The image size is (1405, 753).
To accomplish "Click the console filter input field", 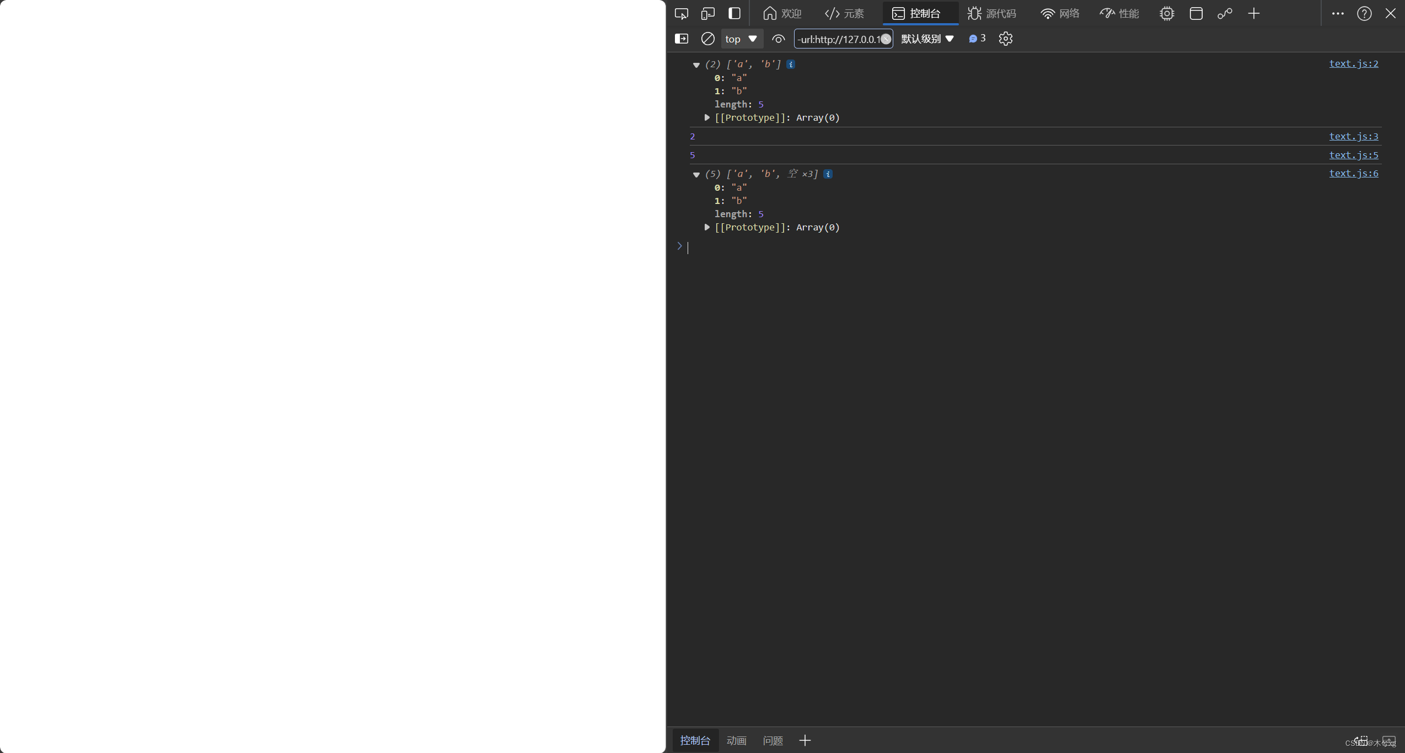I will pyautogui.click(x=838, y=39).
